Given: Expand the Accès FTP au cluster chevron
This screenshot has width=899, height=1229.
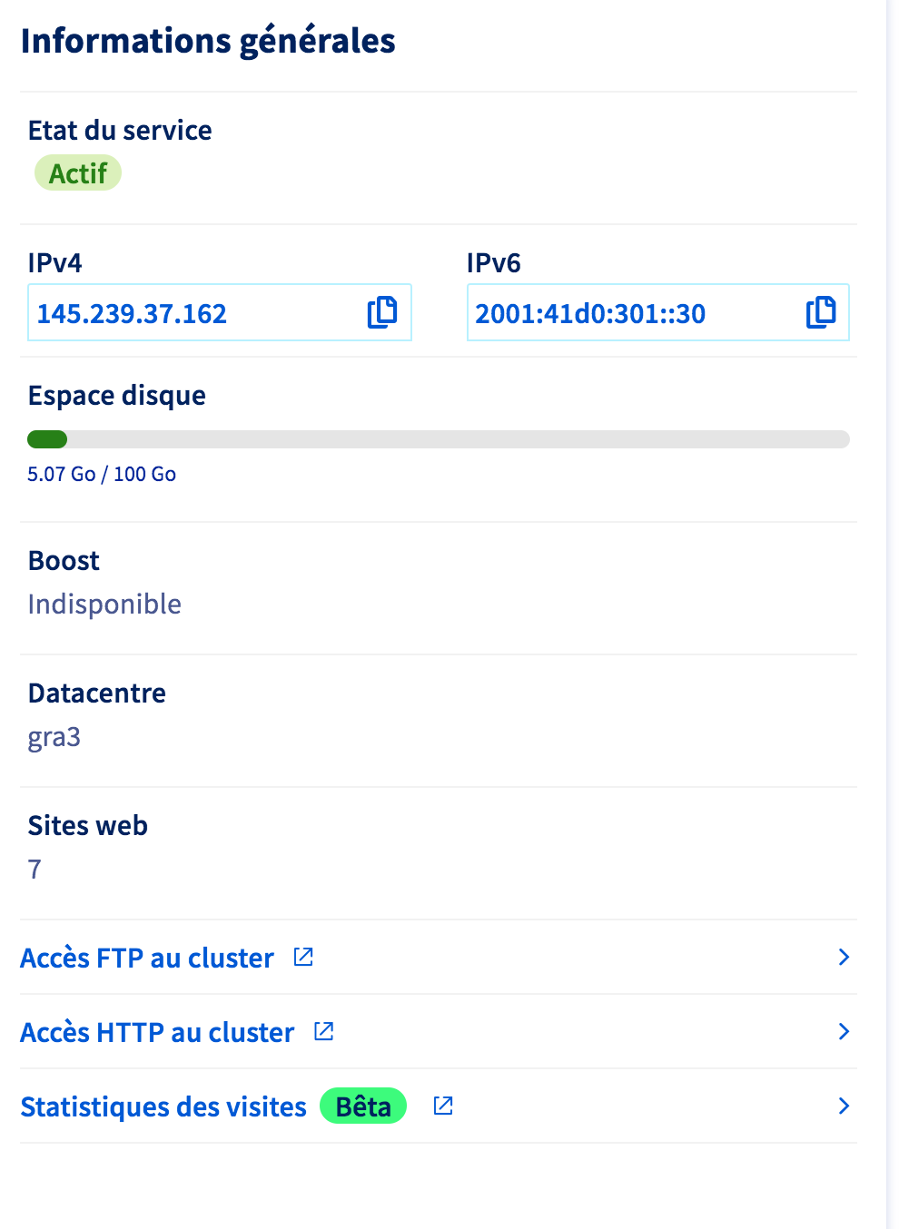Looking at the screenshot, I should (x=844, y=957).
